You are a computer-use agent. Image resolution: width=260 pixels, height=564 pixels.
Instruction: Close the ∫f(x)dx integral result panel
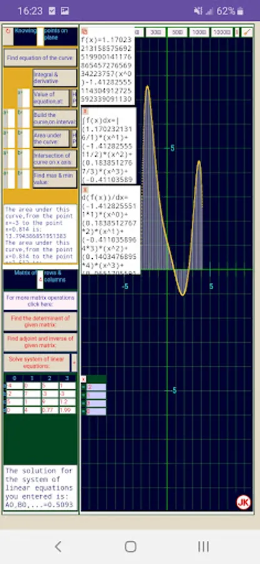click(x=85, y=111)
